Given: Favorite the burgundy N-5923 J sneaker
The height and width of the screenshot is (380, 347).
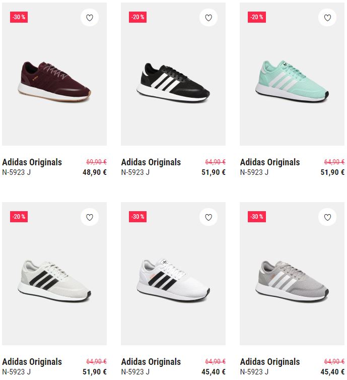Looking at the screenshot, I should tap(90, 18).
